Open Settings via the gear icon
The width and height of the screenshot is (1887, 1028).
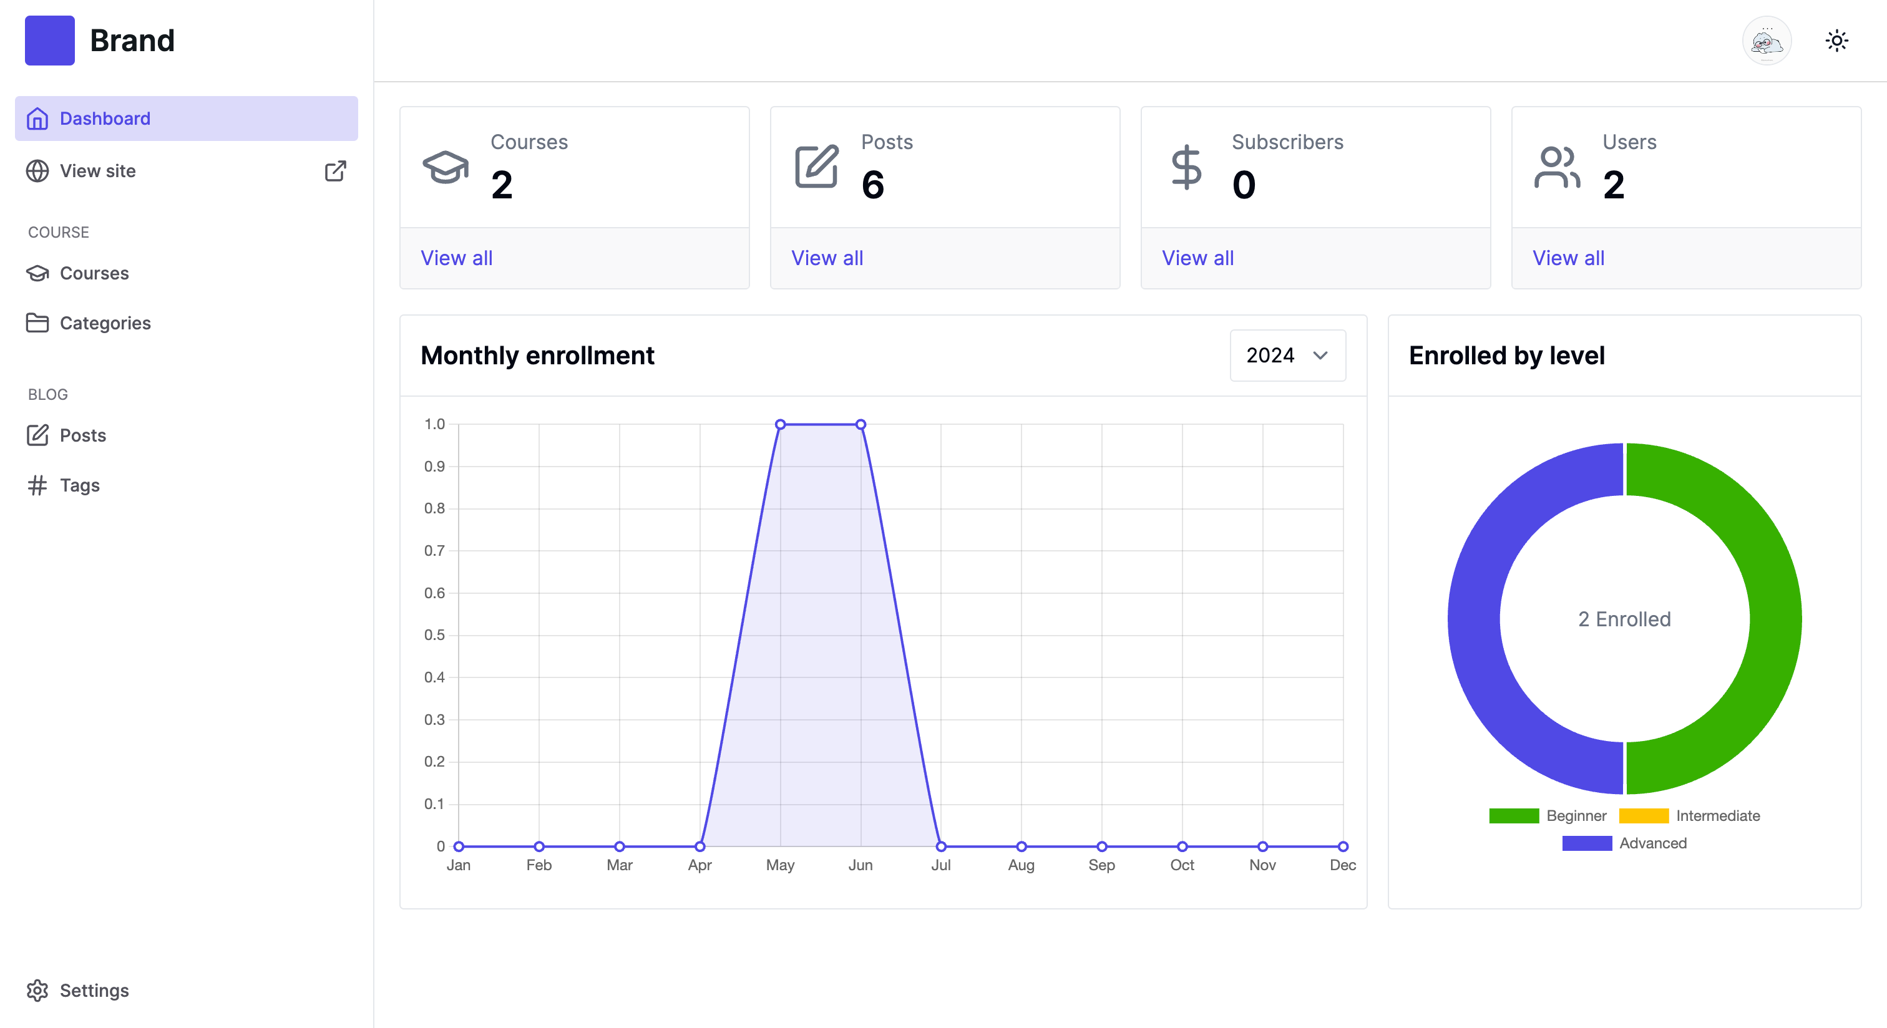tap(37, 990)
